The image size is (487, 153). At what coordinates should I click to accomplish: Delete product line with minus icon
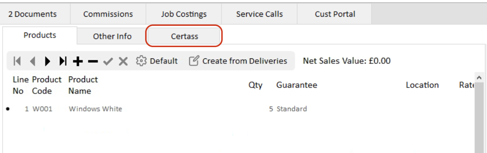click(93, 61)
